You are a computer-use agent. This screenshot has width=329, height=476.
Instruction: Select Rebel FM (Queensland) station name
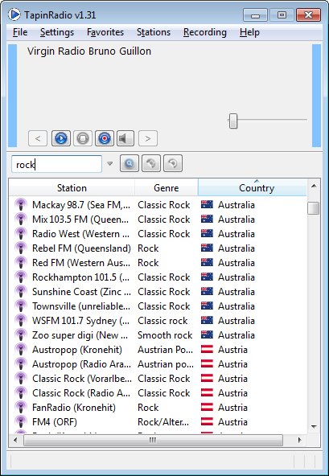point(81,248)
